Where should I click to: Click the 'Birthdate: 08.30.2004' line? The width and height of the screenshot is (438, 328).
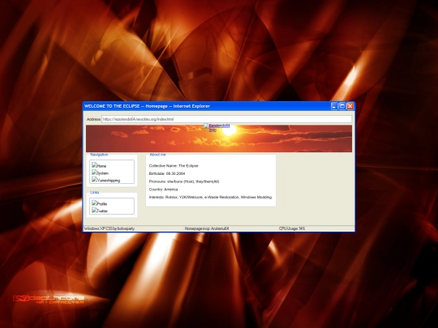(167, 173)
